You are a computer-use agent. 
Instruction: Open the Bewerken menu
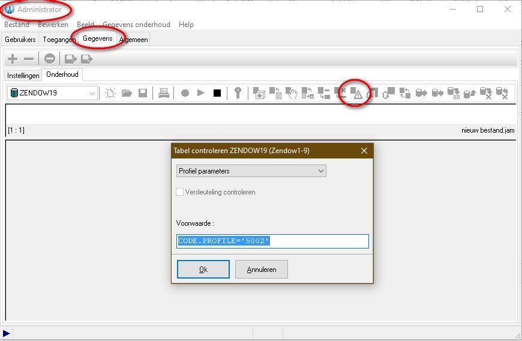(x=53, y=24)
